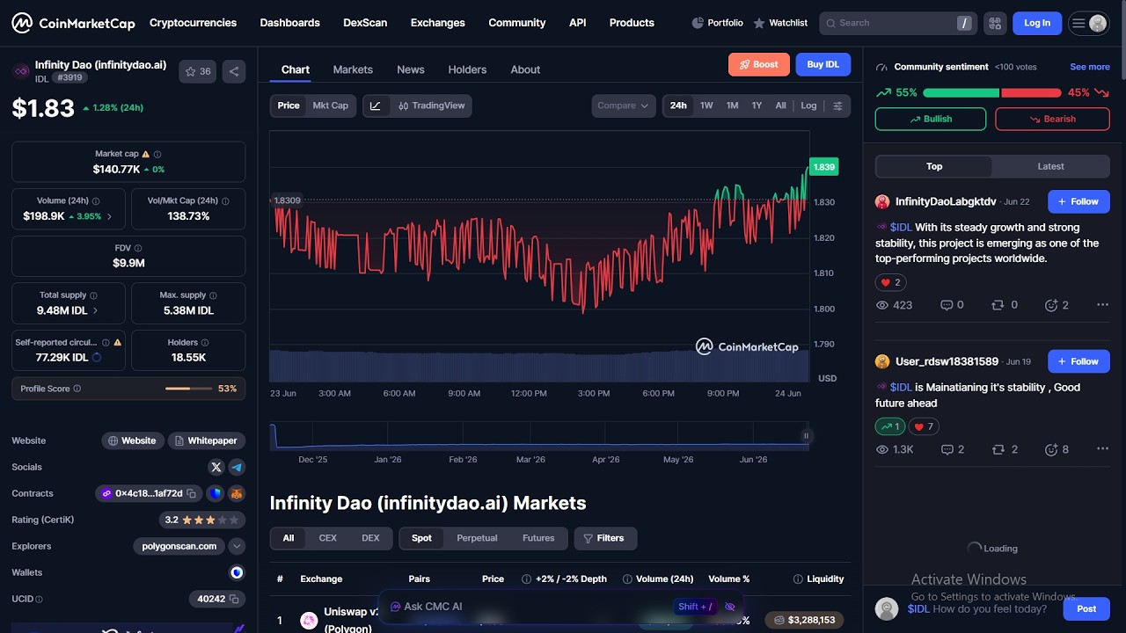
Task: Add IDL to watchlist via star button
Action: [x=197, y=71]
